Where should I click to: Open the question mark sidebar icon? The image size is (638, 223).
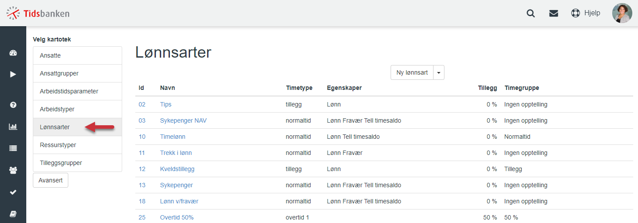[13, 105]
